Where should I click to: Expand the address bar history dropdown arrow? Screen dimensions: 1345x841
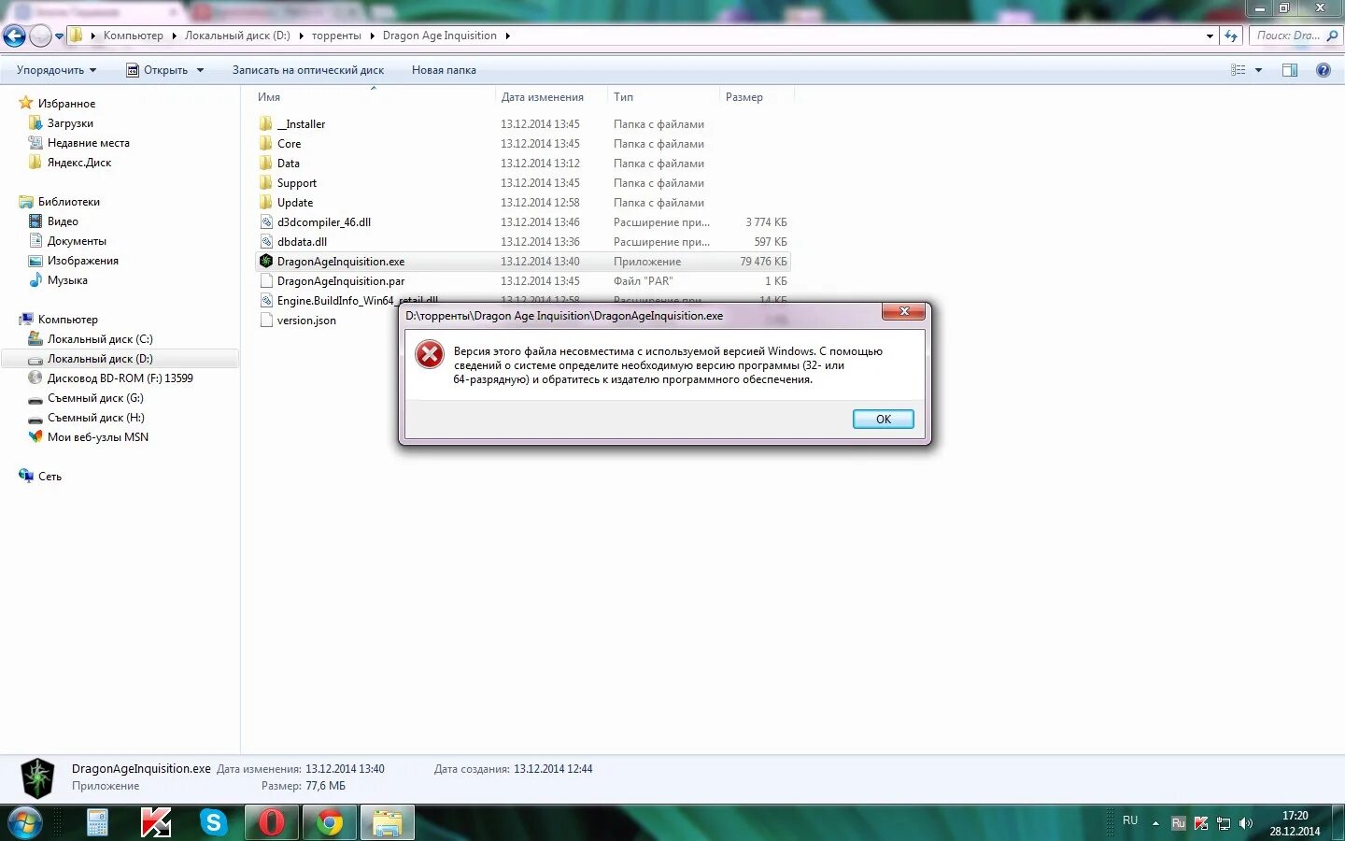[1210, 36]
